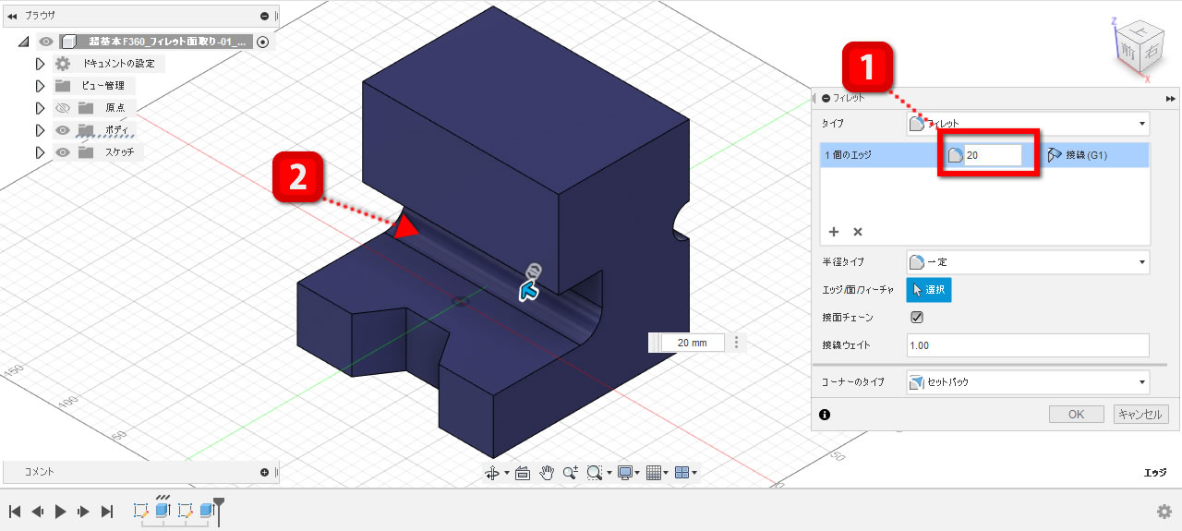Image resolution: width=1182 pixels, height=531 pixels.
Task: Select the Zoom tool
Action: click(x=571, y=472)
